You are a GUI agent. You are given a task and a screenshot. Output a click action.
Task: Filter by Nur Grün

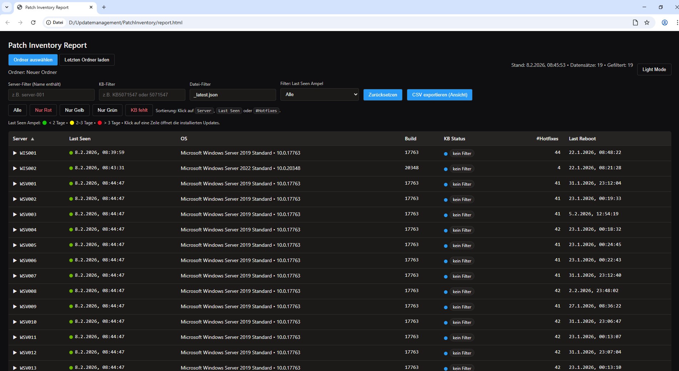pos(108,110)
